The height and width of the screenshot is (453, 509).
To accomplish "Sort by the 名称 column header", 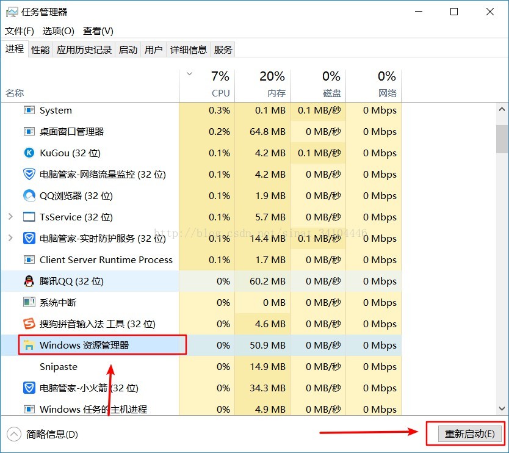I will tap(90, 85).
